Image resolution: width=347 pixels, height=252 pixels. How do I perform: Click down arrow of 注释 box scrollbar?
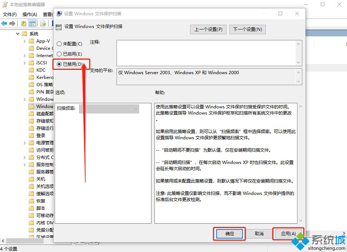point(298,63)
